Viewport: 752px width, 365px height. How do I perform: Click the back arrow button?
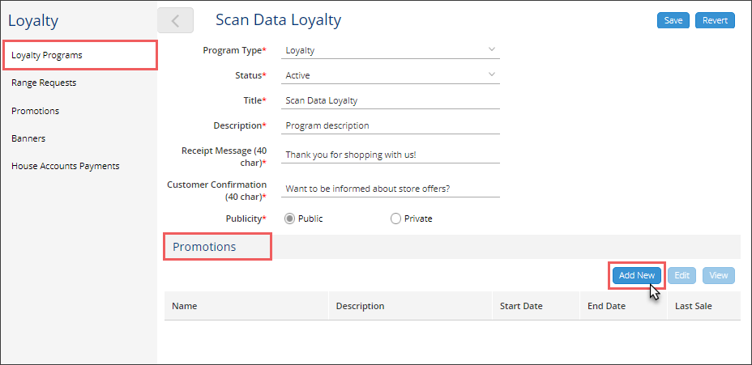tap(175, 20)
